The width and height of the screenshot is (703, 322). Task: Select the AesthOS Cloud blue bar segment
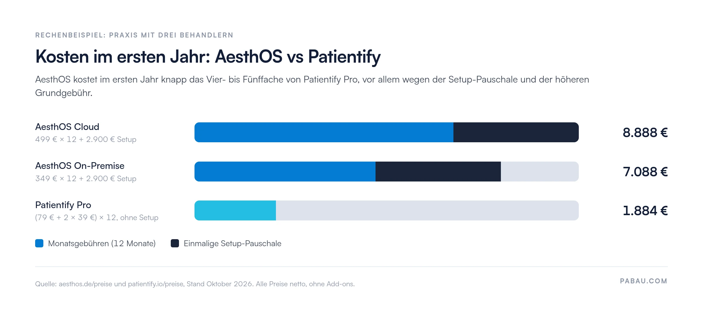(324, 132)
